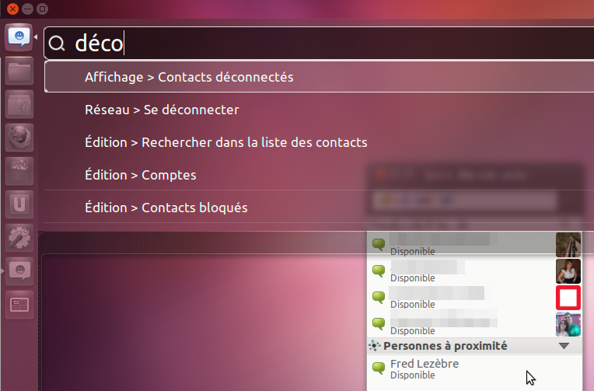This screenshot has height=391, width=594.
Task: Open Ubuntu One from the launcher
Action: 19,204
